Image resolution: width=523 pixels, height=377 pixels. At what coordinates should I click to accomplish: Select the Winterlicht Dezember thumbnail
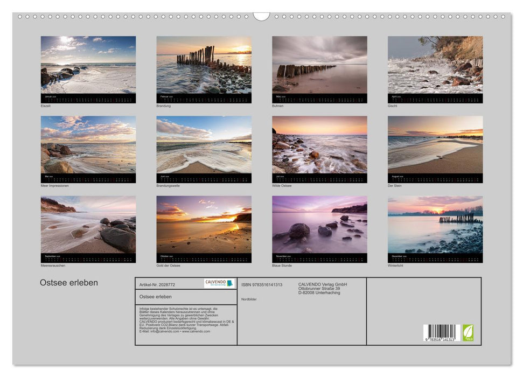pyautogui.click(x=435, y=229)
